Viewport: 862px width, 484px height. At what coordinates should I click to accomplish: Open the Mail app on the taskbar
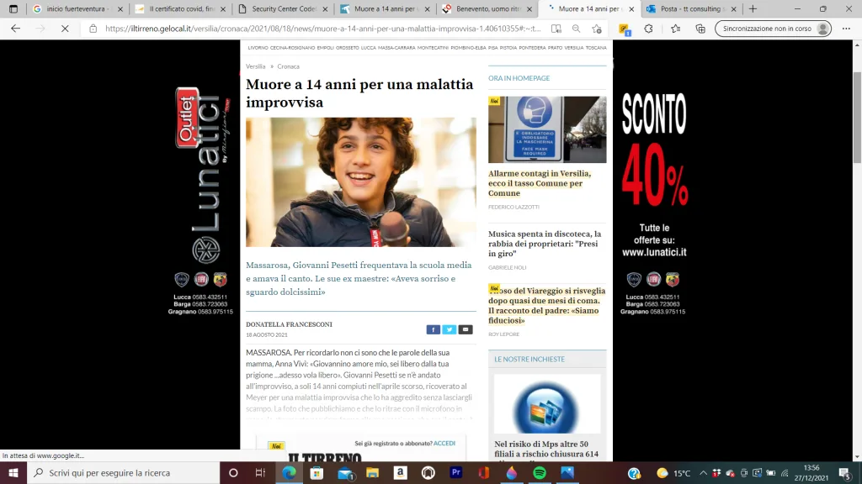pos(344,472)
